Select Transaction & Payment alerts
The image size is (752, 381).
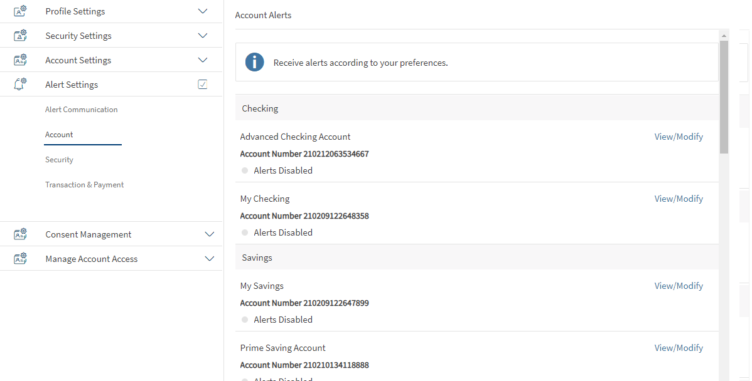(85, 185)
